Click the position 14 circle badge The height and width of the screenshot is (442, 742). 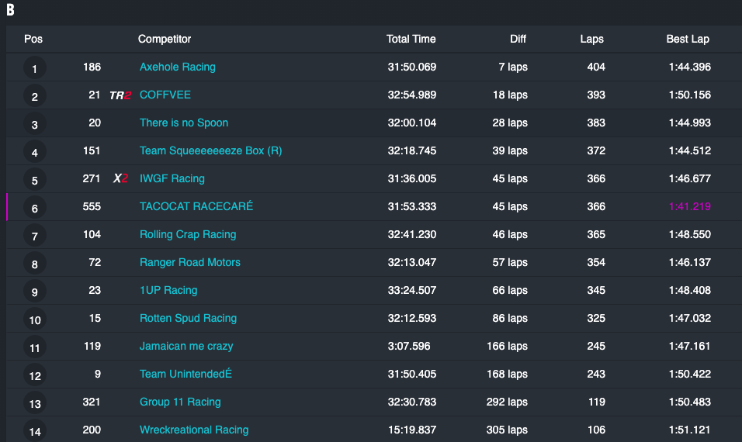click(35, 430)
